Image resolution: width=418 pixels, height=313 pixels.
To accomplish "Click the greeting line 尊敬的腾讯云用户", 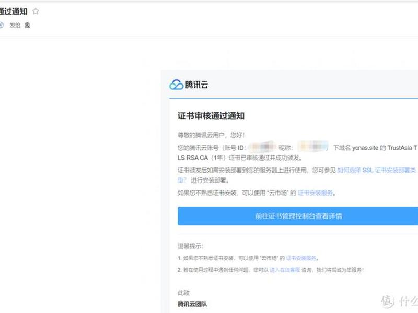I will tap(211, 135).
